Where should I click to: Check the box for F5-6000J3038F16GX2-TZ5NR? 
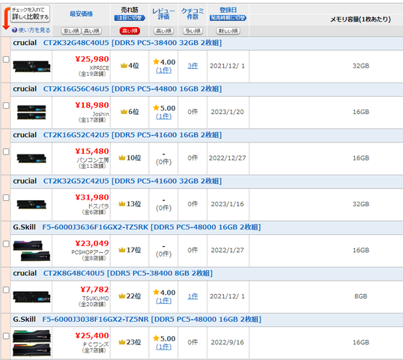(x=6, y=336)
